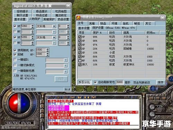Select the 物品过滤 tab
This screenshot has height=130, width=173.
42,15
